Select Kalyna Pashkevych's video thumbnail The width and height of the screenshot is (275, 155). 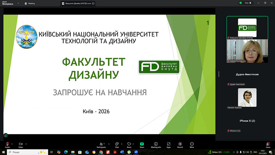[x=247, y=51]
